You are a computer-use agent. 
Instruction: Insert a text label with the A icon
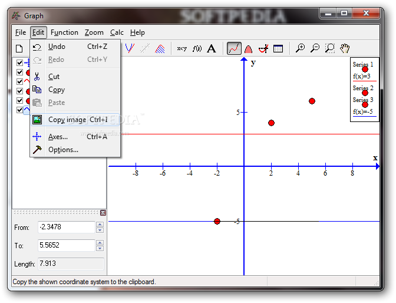[212, 48]
